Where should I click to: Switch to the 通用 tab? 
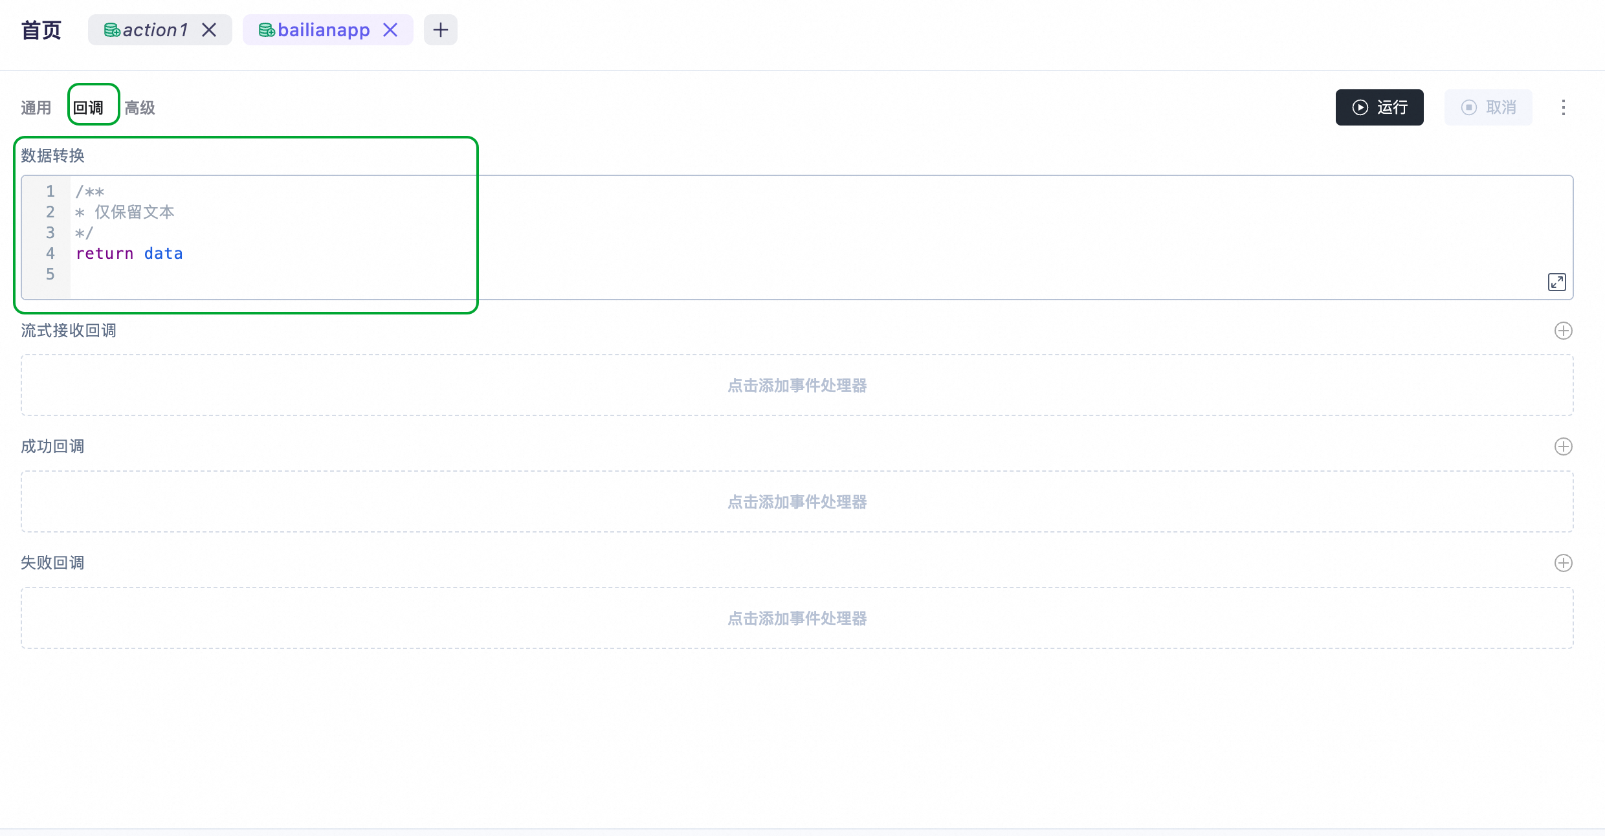pos(36,107)
